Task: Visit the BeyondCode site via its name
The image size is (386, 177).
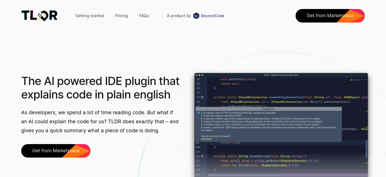Action: point(213,16)
